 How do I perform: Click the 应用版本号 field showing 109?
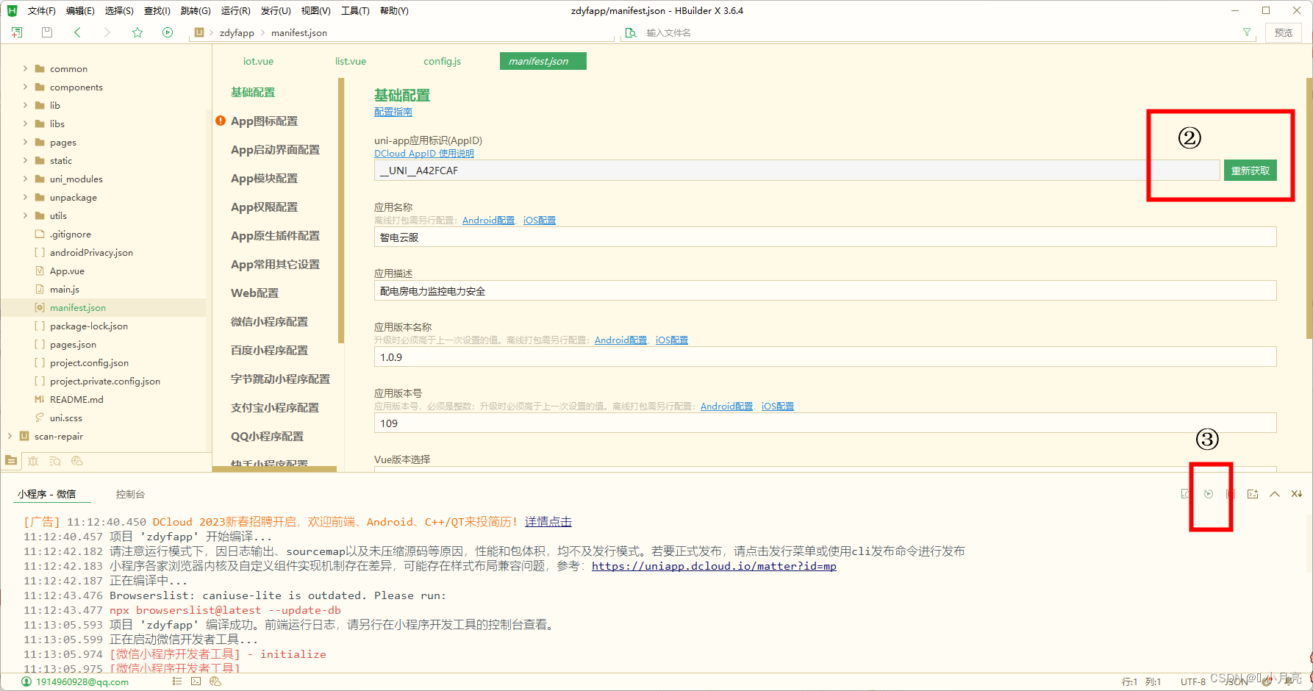(825, 423)
